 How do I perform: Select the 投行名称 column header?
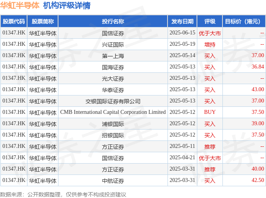pos(113,21)
